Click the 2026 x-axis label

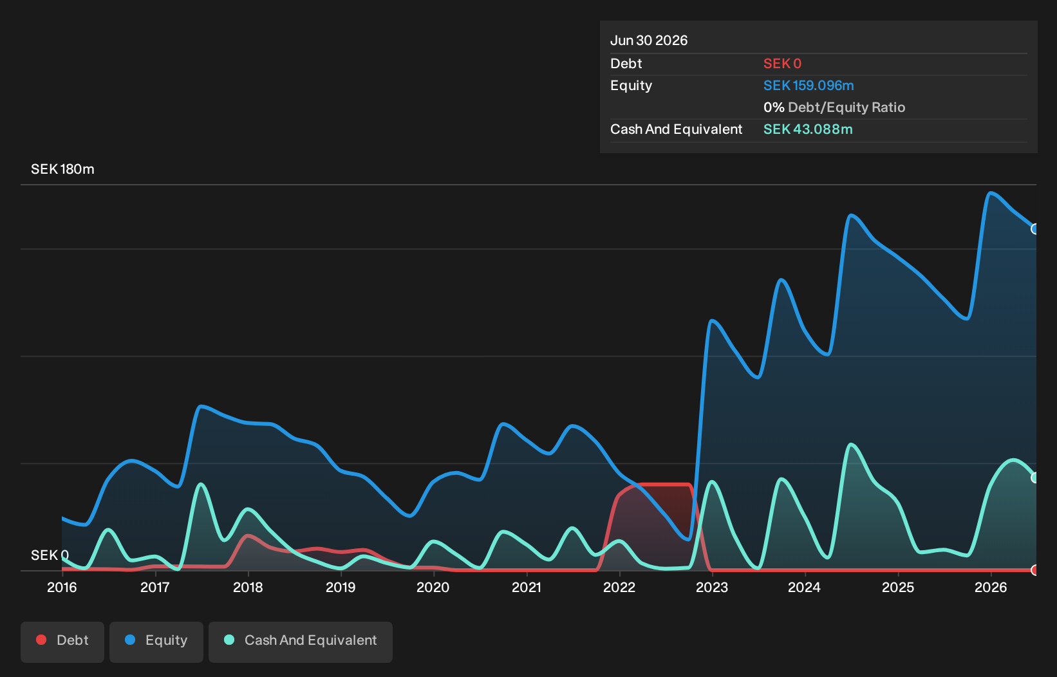pos(991,587)
